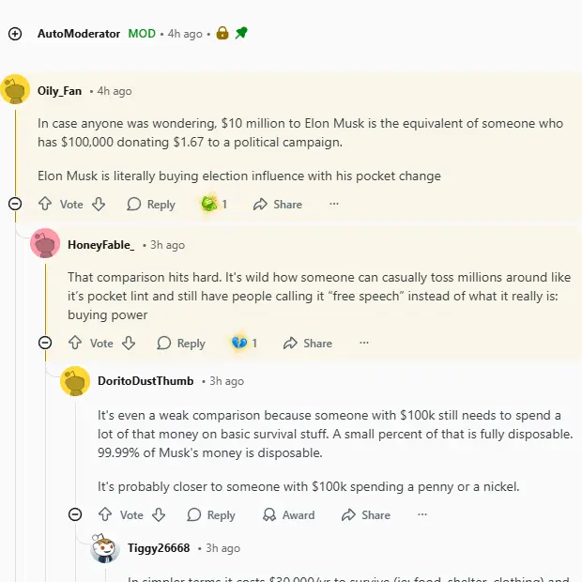
Task: Click Oily_Fan's avatar thumbnail
Action: pos(15,90)
